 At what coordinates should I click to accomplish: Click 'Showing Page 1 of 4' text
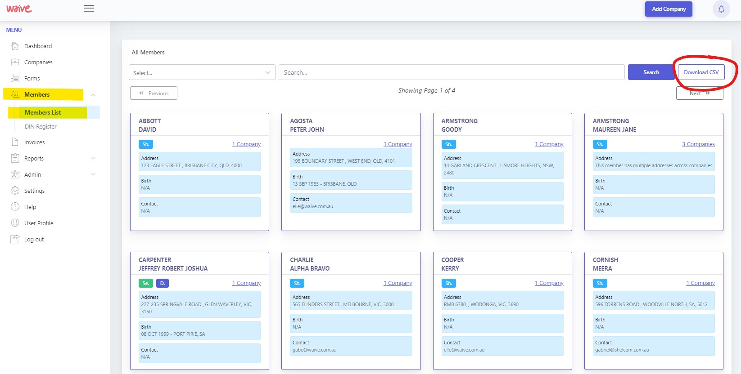pyautogui.click(x=426, y=90)
